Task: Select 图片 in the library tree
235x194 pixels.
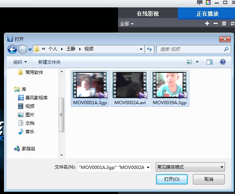Action: pos(30,115)
